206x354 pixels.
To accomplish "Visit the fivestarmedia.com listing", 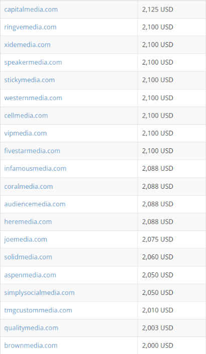I will click(x=32, y=151).
